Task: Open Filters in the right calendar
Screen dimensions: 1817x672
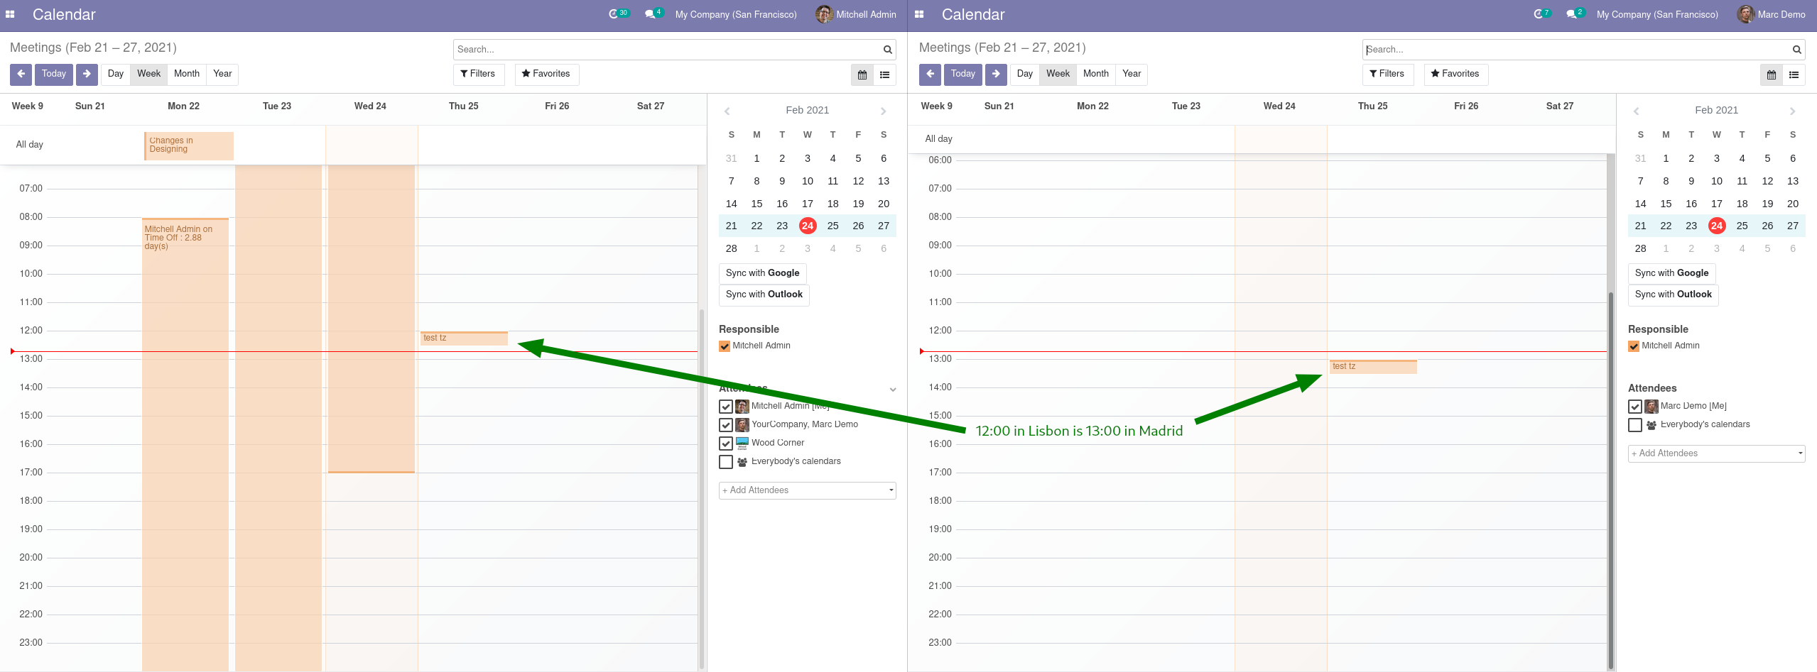Action: pyautogui.click(x=1387, y=73)
